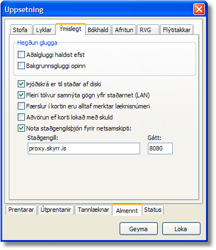Click the Geyma button
This screenshot has height=250, width=216.
[x=138, y=229]
